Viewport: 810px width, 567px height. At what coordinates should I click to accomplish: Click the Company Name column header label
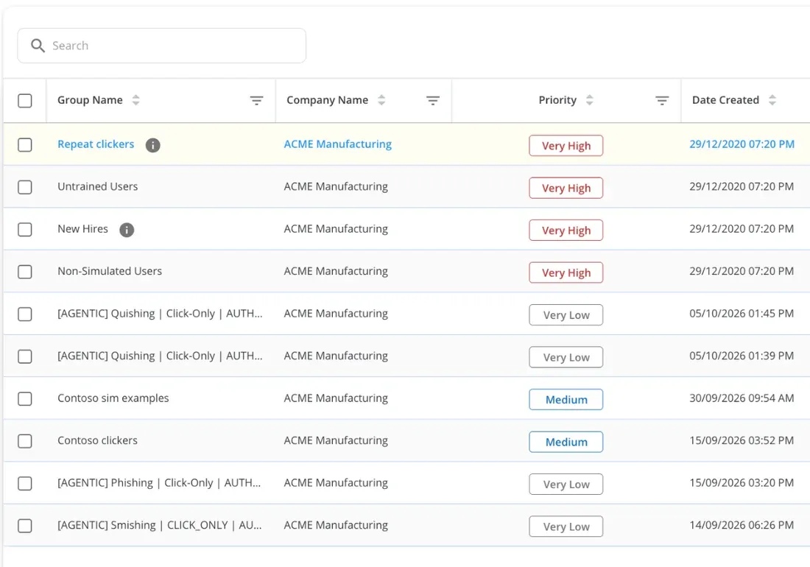click(328, 100)
